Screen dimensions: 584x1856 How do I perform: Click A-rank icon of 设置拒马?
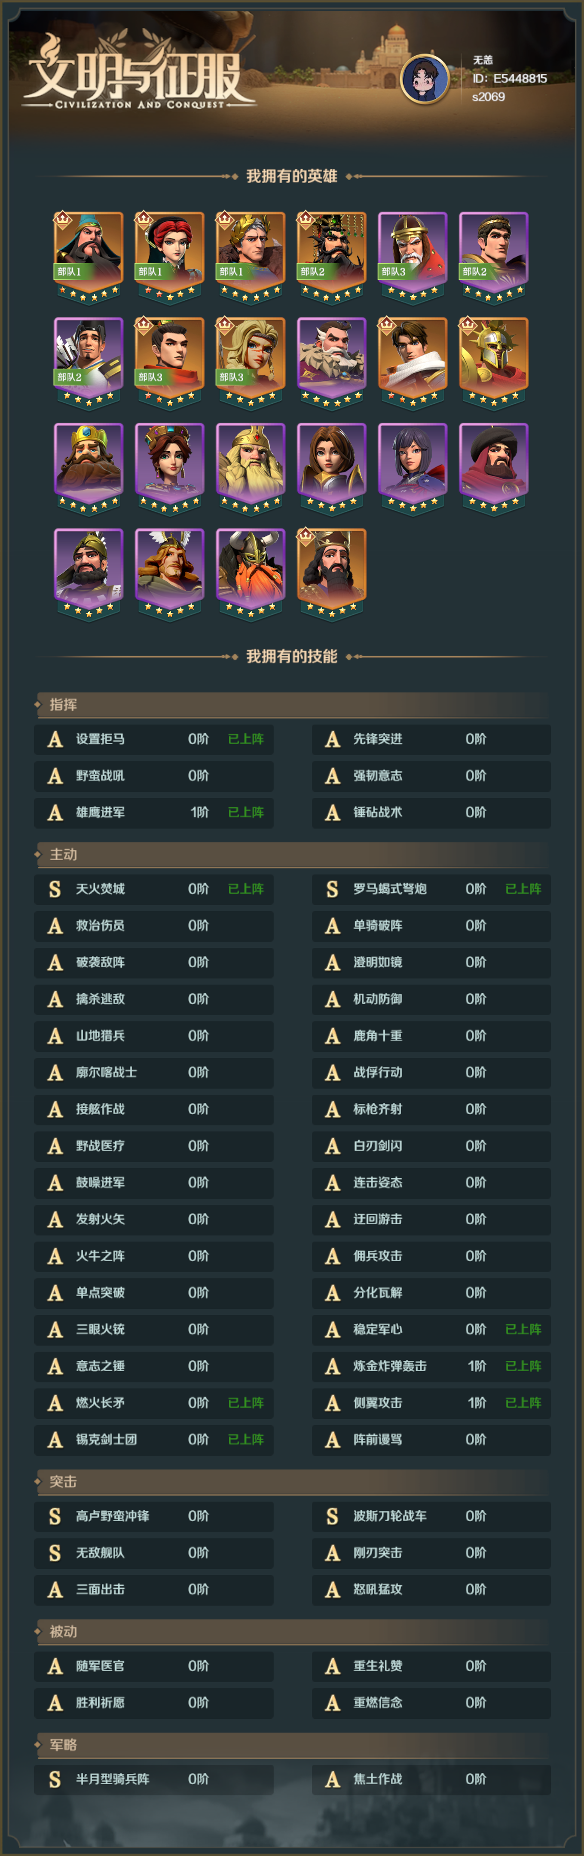click(55, 739)
